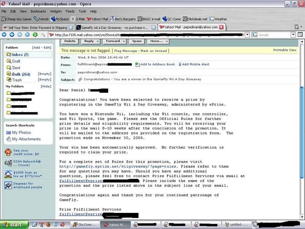Screen dimensions: 305x229
Task: Click the paperclip attachment icon in Subject
Action: [80, 79]
